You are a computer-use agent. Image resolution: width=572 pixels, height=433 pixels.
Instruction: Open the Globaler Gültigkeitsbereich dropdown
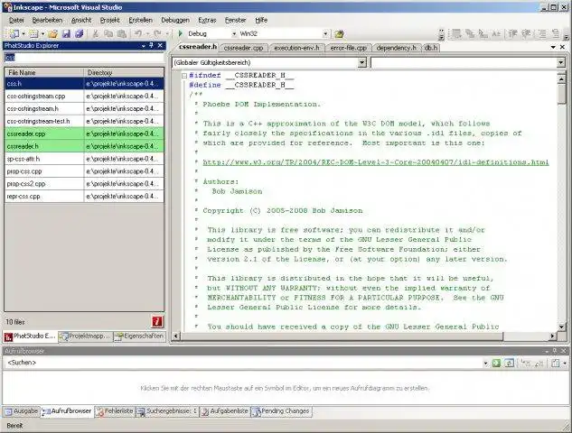tap(361, 62)
